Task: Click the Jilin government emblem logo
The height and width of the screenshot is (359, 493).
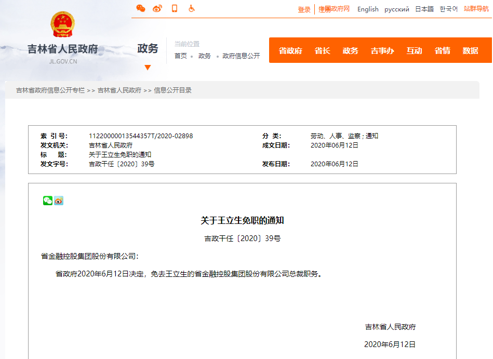Action: coord(63,25)
